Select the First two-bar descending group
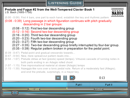 (43, 28)
